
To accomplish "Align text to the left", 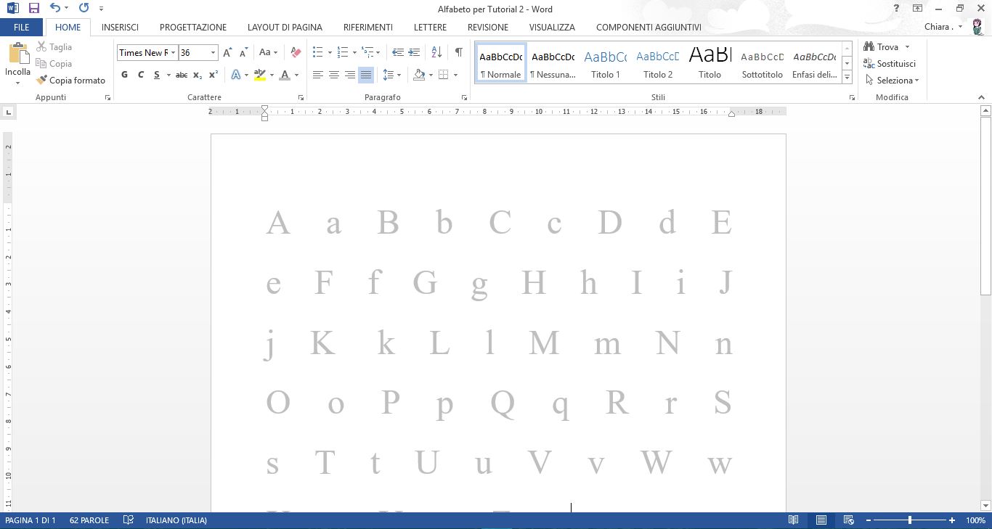I will point(318,75).
